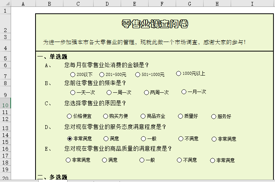Click the already checked 非常满意 radio button
The width and height of the screenshot is (275, 182).
(x=70, y=139)
